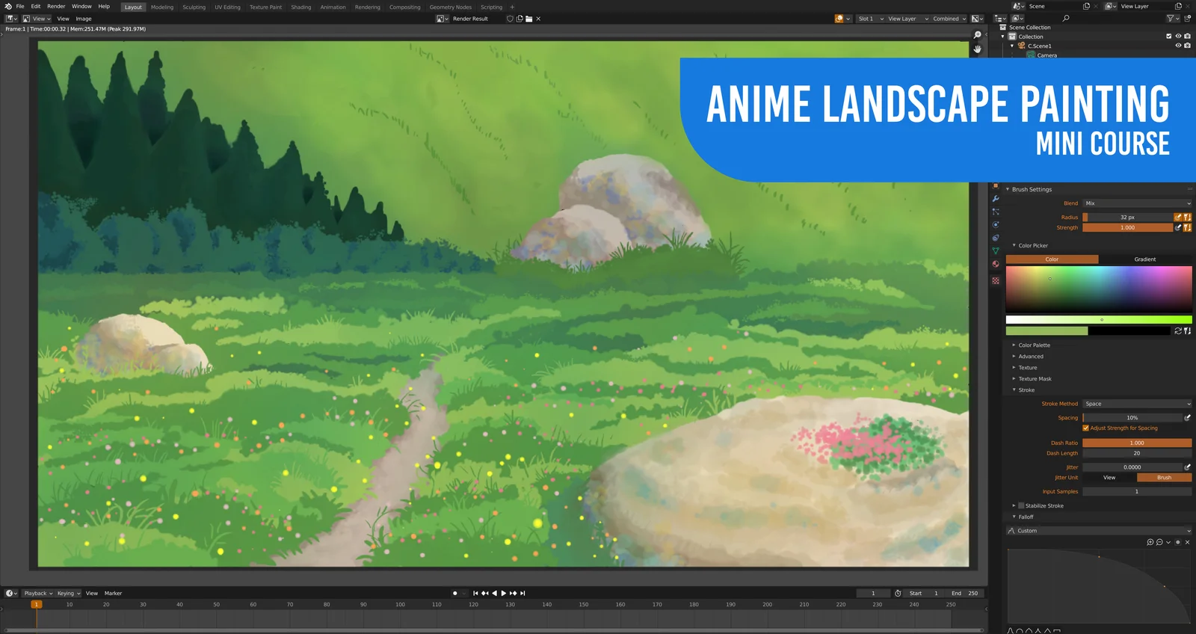Open the Blend mode dropdown set to Mix
Viewport: 1196px width, 634px height.
[x=1136, y=203]
